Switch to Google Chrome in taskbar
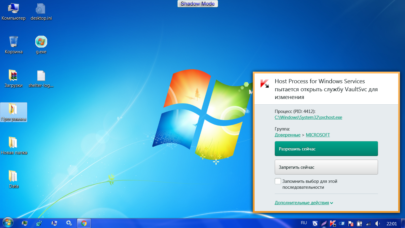The height and width of the screenshot is (228, 405). tap(84, 223)
